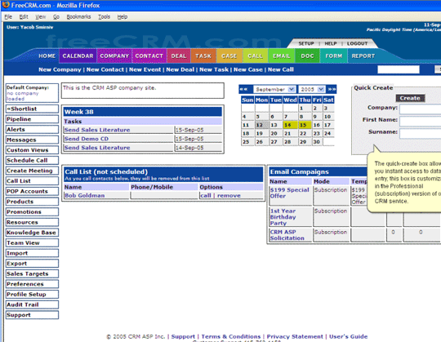Viewport: 441px width, 342px height.
Task: Focus the First Name field
Action: coord(421,121)
